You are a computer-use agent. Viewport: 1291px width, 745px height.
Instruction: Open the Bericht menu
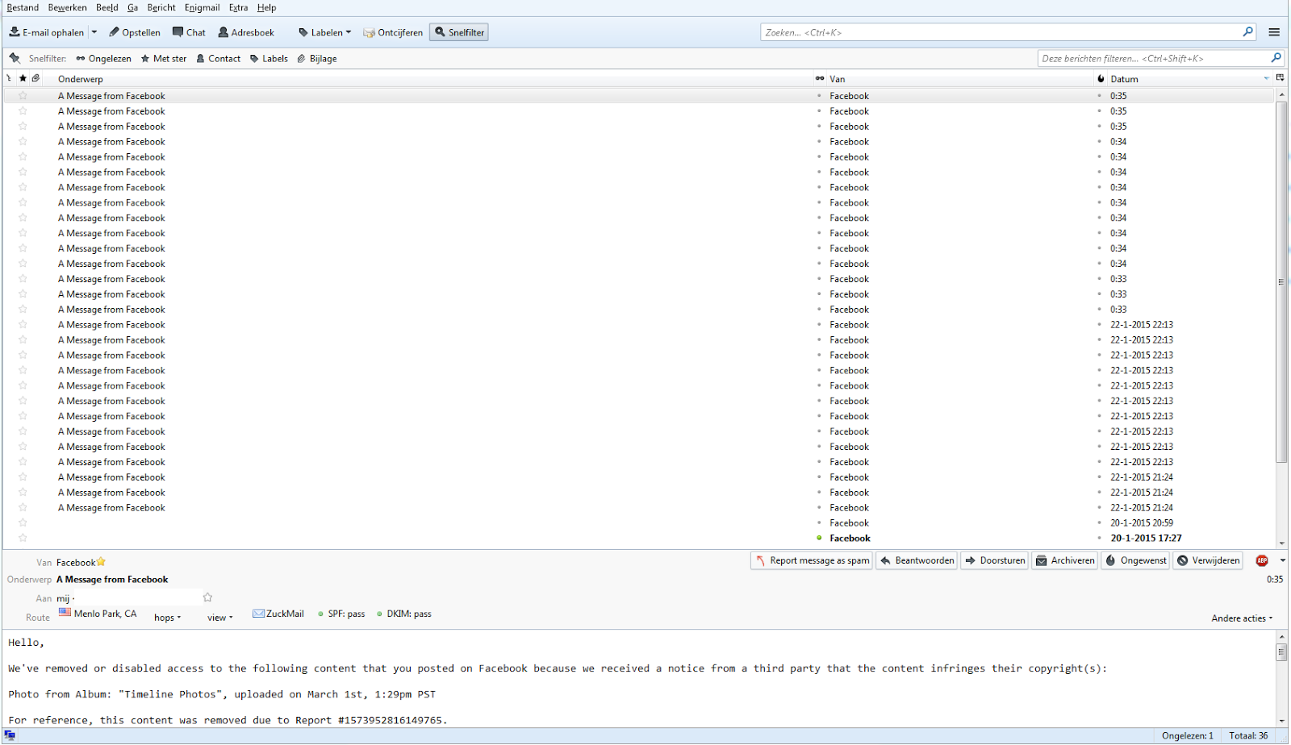point(161,7)
